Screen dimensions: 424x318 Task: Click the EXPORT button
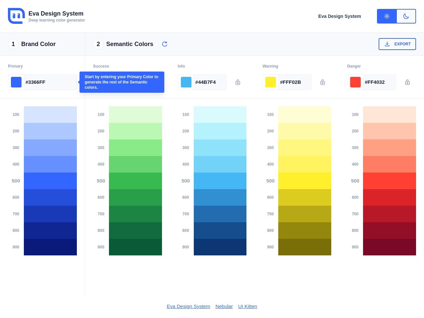click(397, 44)
